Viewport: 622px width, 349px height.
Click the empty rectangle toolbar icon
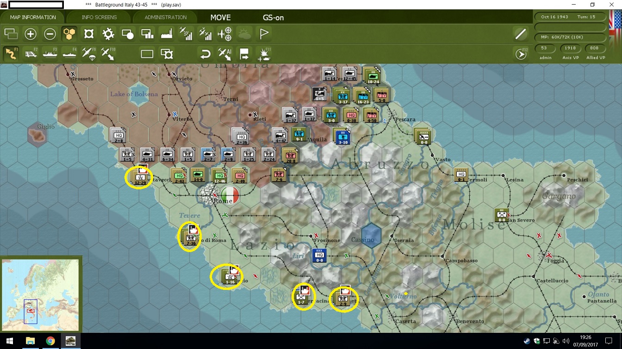[x=147, y=54]
